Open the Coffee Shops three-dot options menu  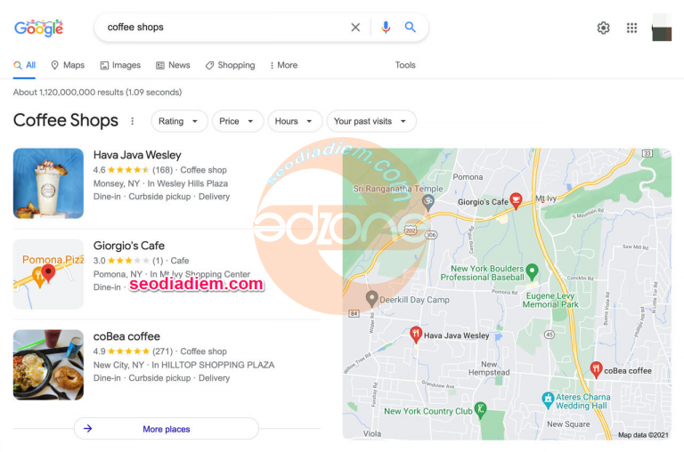pos(133,121)
